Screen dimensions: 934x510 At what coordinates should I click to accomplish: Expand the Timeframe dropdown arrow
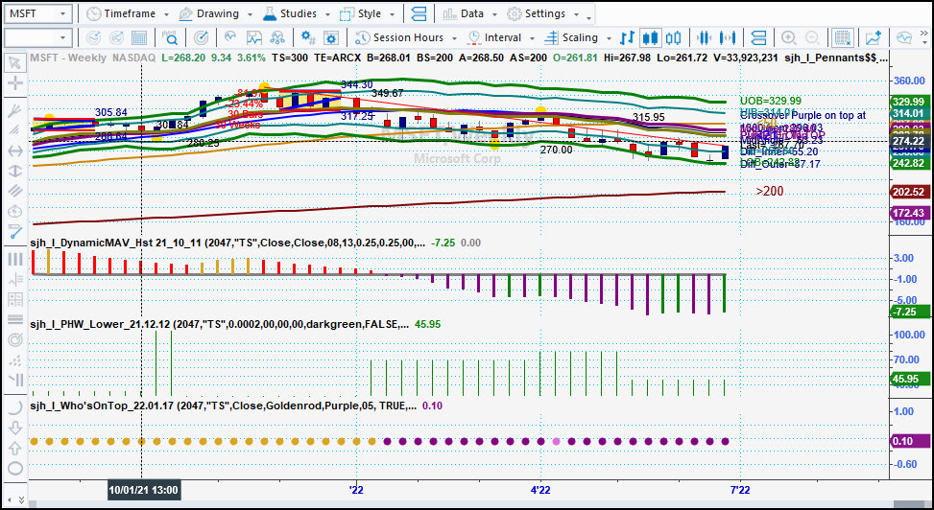click(166, 14)
